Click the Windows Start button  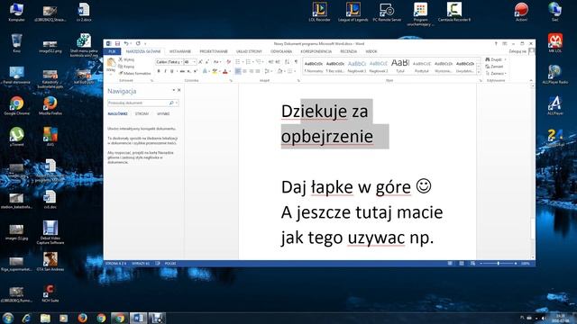[8, 318]
